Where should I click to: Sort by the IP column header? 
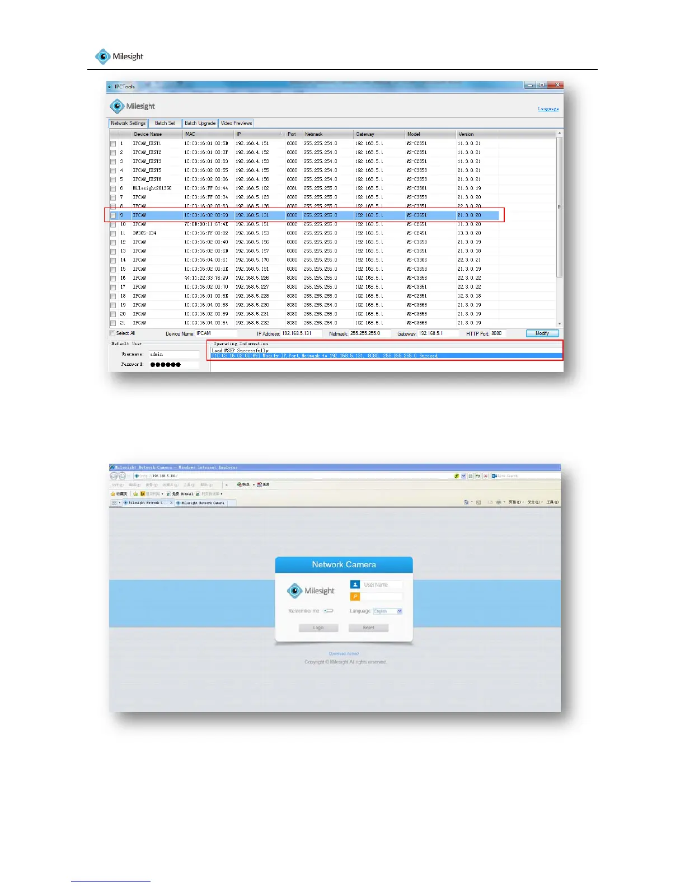coord(259,134)
